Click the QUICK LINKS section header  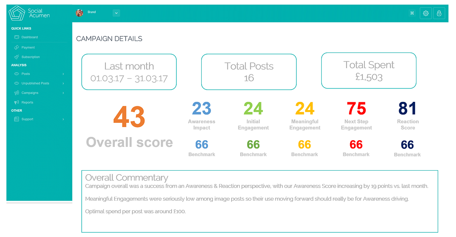21,28
